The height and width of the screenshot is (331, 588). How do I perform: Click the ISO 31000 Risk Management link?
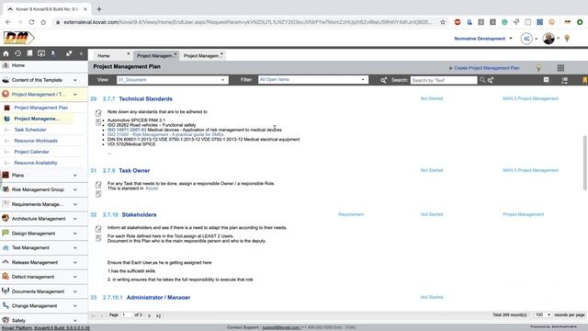pyautogui.click(x=165, y=134)
